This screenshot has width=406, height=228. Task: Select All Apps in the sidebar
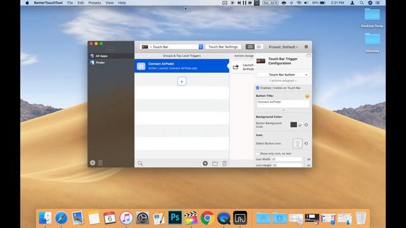[111, 56]
